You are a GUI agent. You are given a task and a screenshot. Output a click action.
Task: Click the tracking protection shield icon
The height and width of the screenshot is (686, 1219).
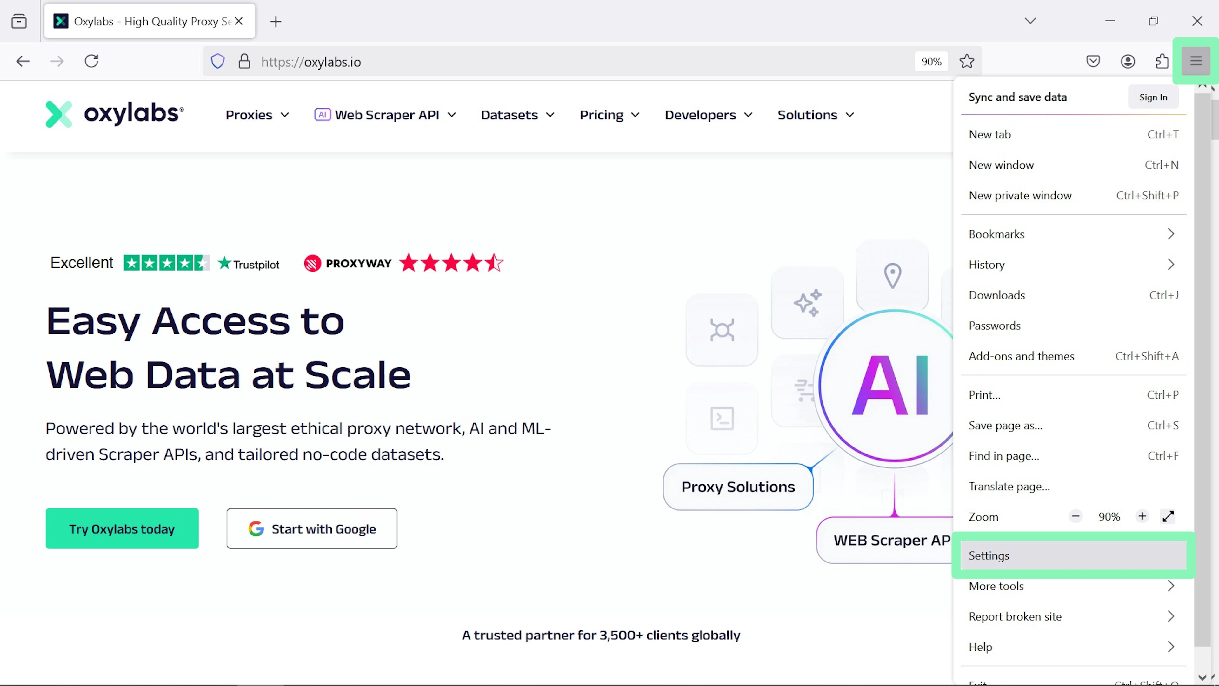pos(218,62)
